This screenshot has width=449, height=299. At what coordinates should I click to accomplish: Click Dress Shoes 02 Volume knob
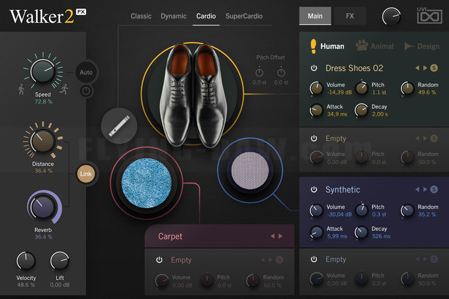317,89
